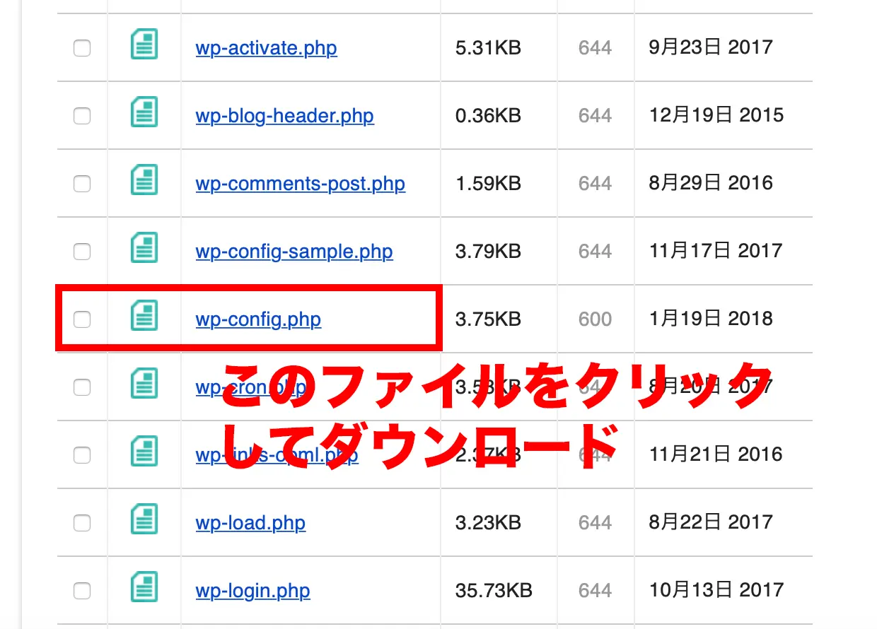Click the 600 permission value for wp-config.php
Screen dimensions: 877x629
tap(595, 319)
